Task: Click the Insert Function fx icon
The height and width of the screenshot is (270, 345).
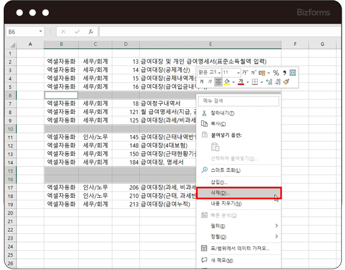Action: pyautogui.click(x=90, y=31)
